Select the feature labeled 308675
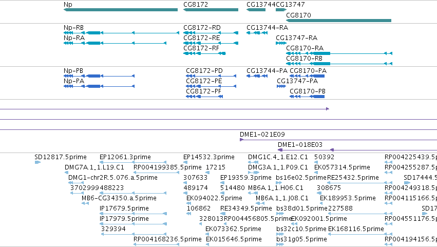 coord(329,188)
